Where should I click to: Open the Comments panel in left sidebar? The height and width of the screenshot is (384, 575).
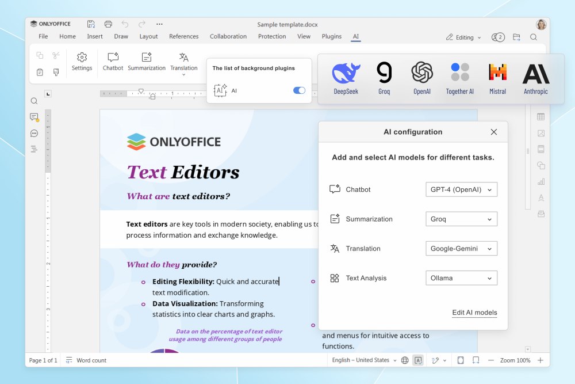[x=34, y=117]
